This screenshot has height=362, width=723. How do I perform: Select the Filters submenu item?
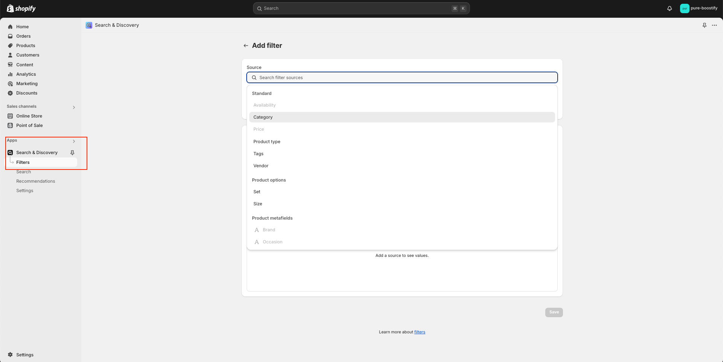(23, 162)
